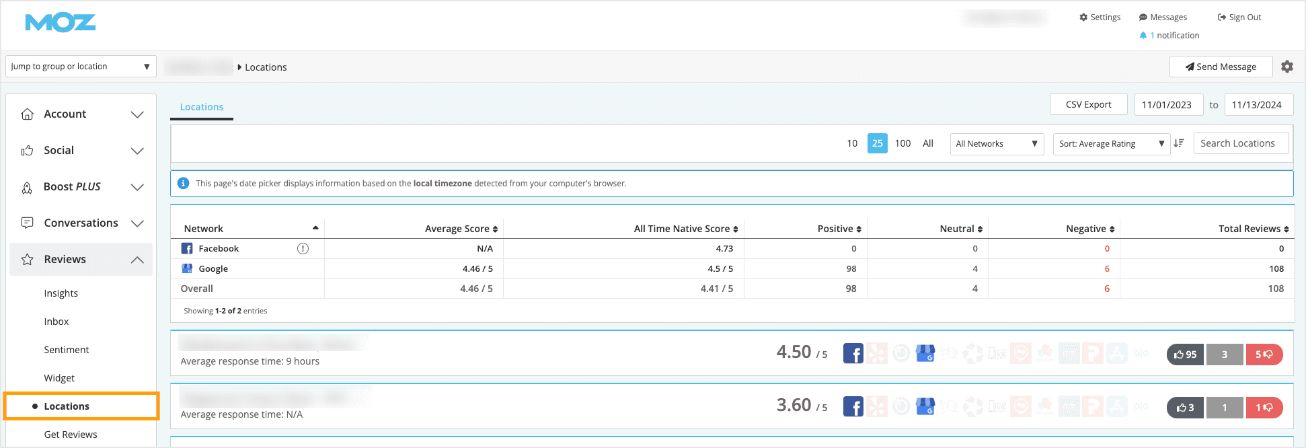Switch to the Locations tab
Screen dimensions: 1306x448
tap(201, 107)
